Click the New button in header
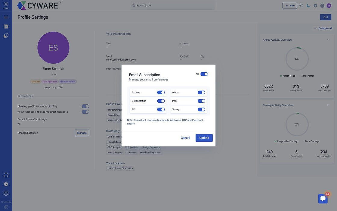This screenshot has width=337, height=211. pos(289,6)
